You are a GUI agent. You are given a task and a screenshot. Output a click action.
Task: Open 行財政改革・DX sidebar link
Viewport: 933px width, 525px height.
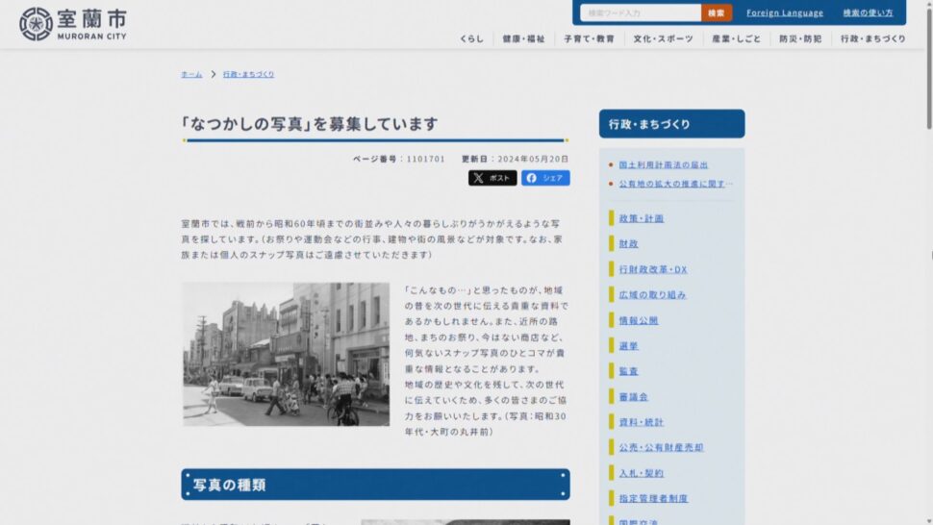(653, 269)
